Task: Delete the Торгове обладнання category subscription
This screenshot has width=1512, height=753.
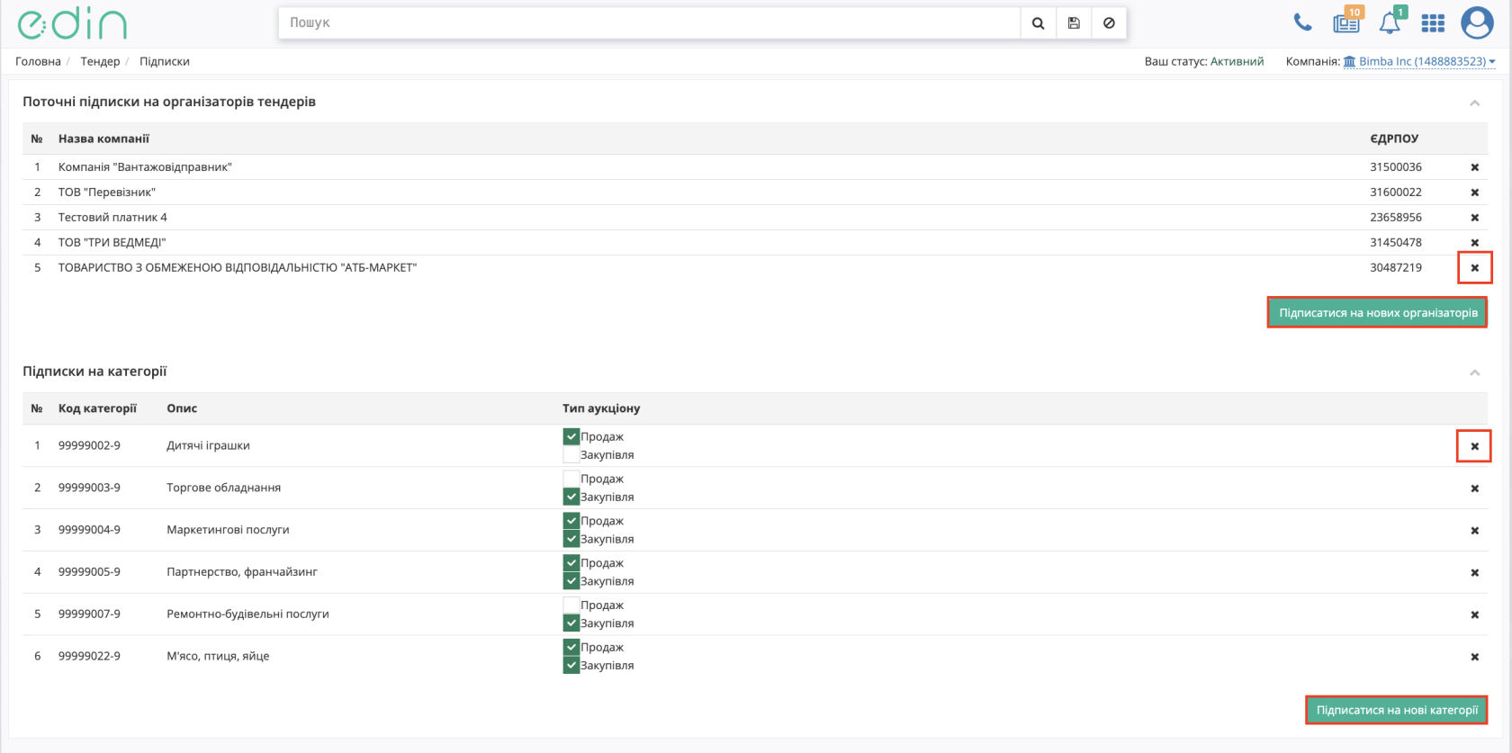Action: 1474,489
